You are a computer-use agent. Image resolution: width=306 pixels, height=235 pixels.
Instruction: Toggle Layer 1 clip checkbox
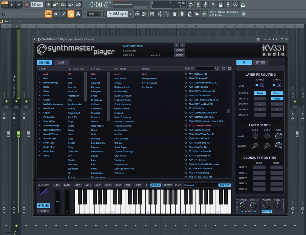click(x=257, y=85)
